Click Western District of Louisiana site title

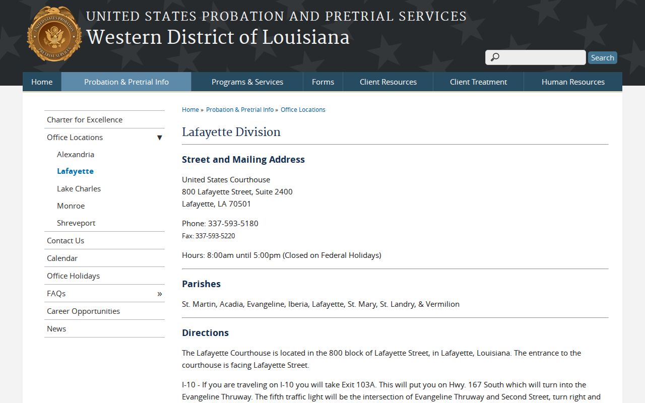tap(218, 37)
